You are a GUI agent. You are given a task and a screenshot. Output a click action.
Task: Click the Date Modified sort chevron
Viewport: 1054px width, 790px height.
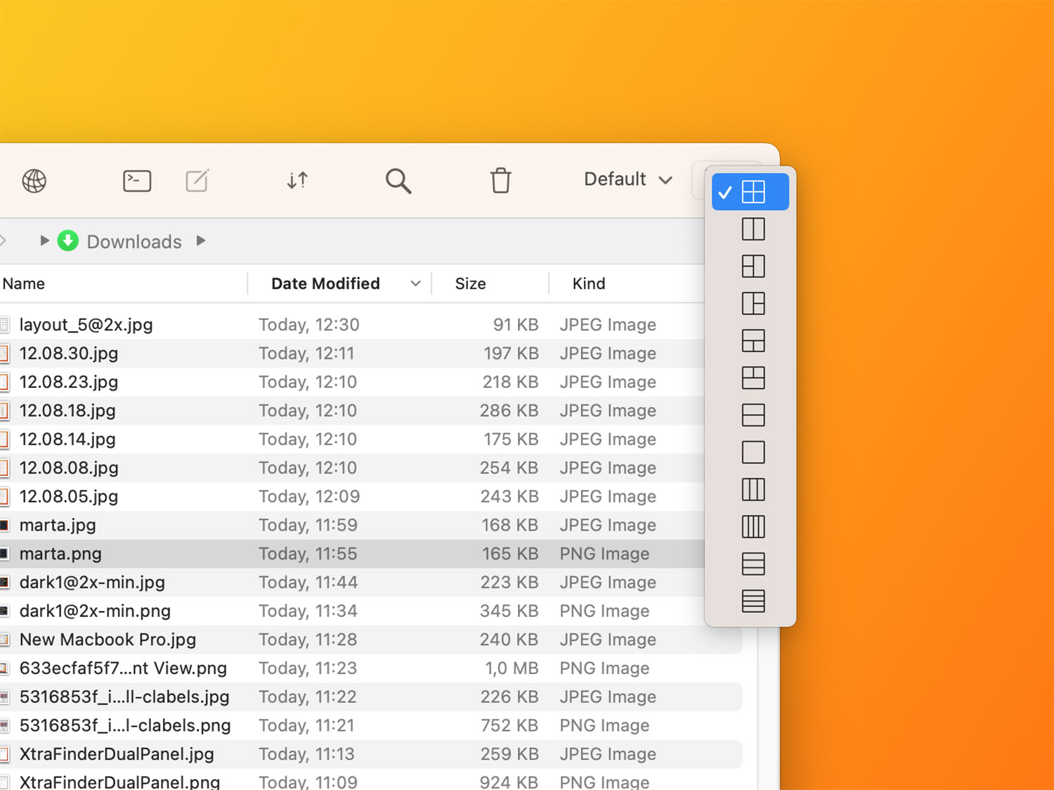[x=415, y=284]
